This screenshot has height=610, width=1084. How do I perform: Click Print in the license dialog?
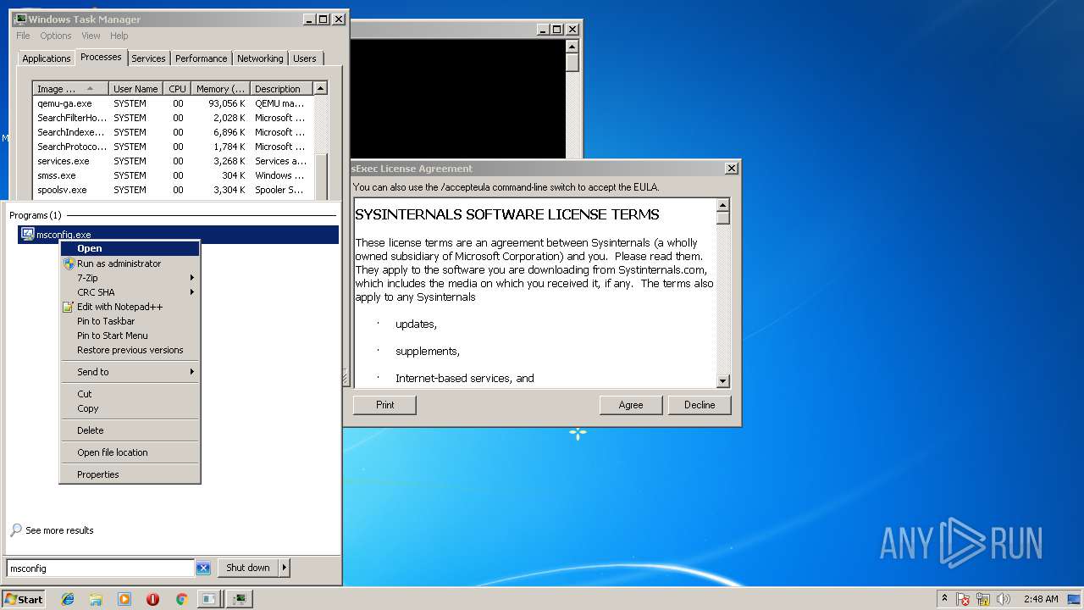click(385, 405)
